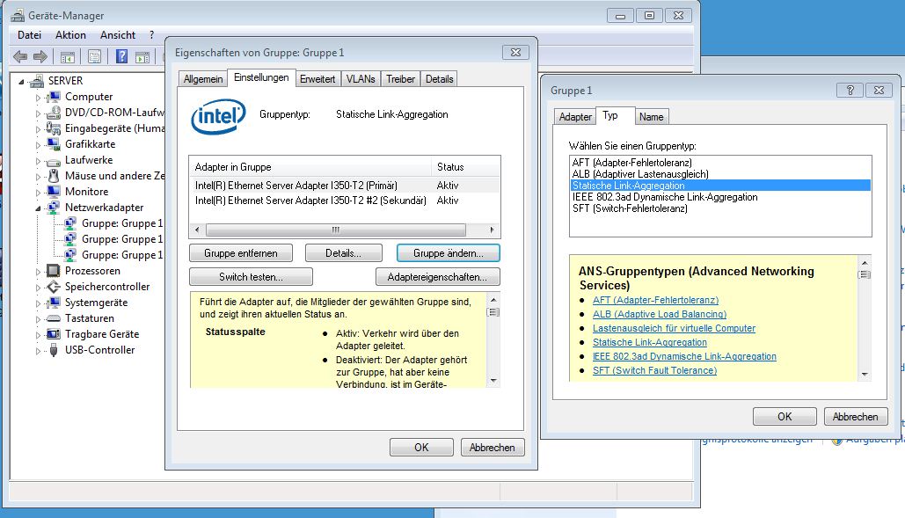Screen dimensions: 905x518
Task: Open the Adapter tab in Gruppe 1 dialog
Action: [x=575, y=116]
